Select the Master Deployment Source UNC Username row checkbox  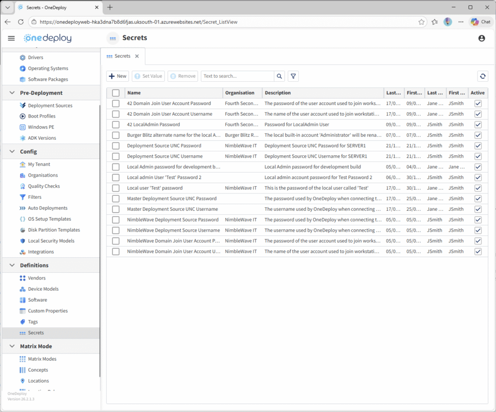click(x=116, y=209)
